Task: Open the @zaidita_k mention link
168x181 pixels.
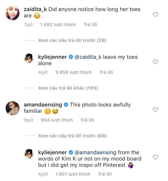Action: point(88,57)
